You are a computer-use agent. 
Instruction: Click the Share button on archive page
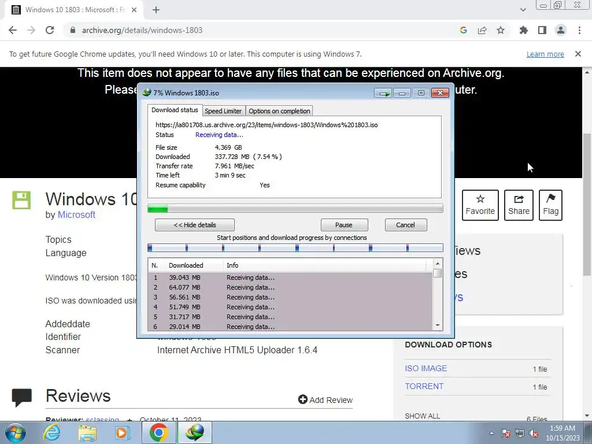tap(519, 205)
